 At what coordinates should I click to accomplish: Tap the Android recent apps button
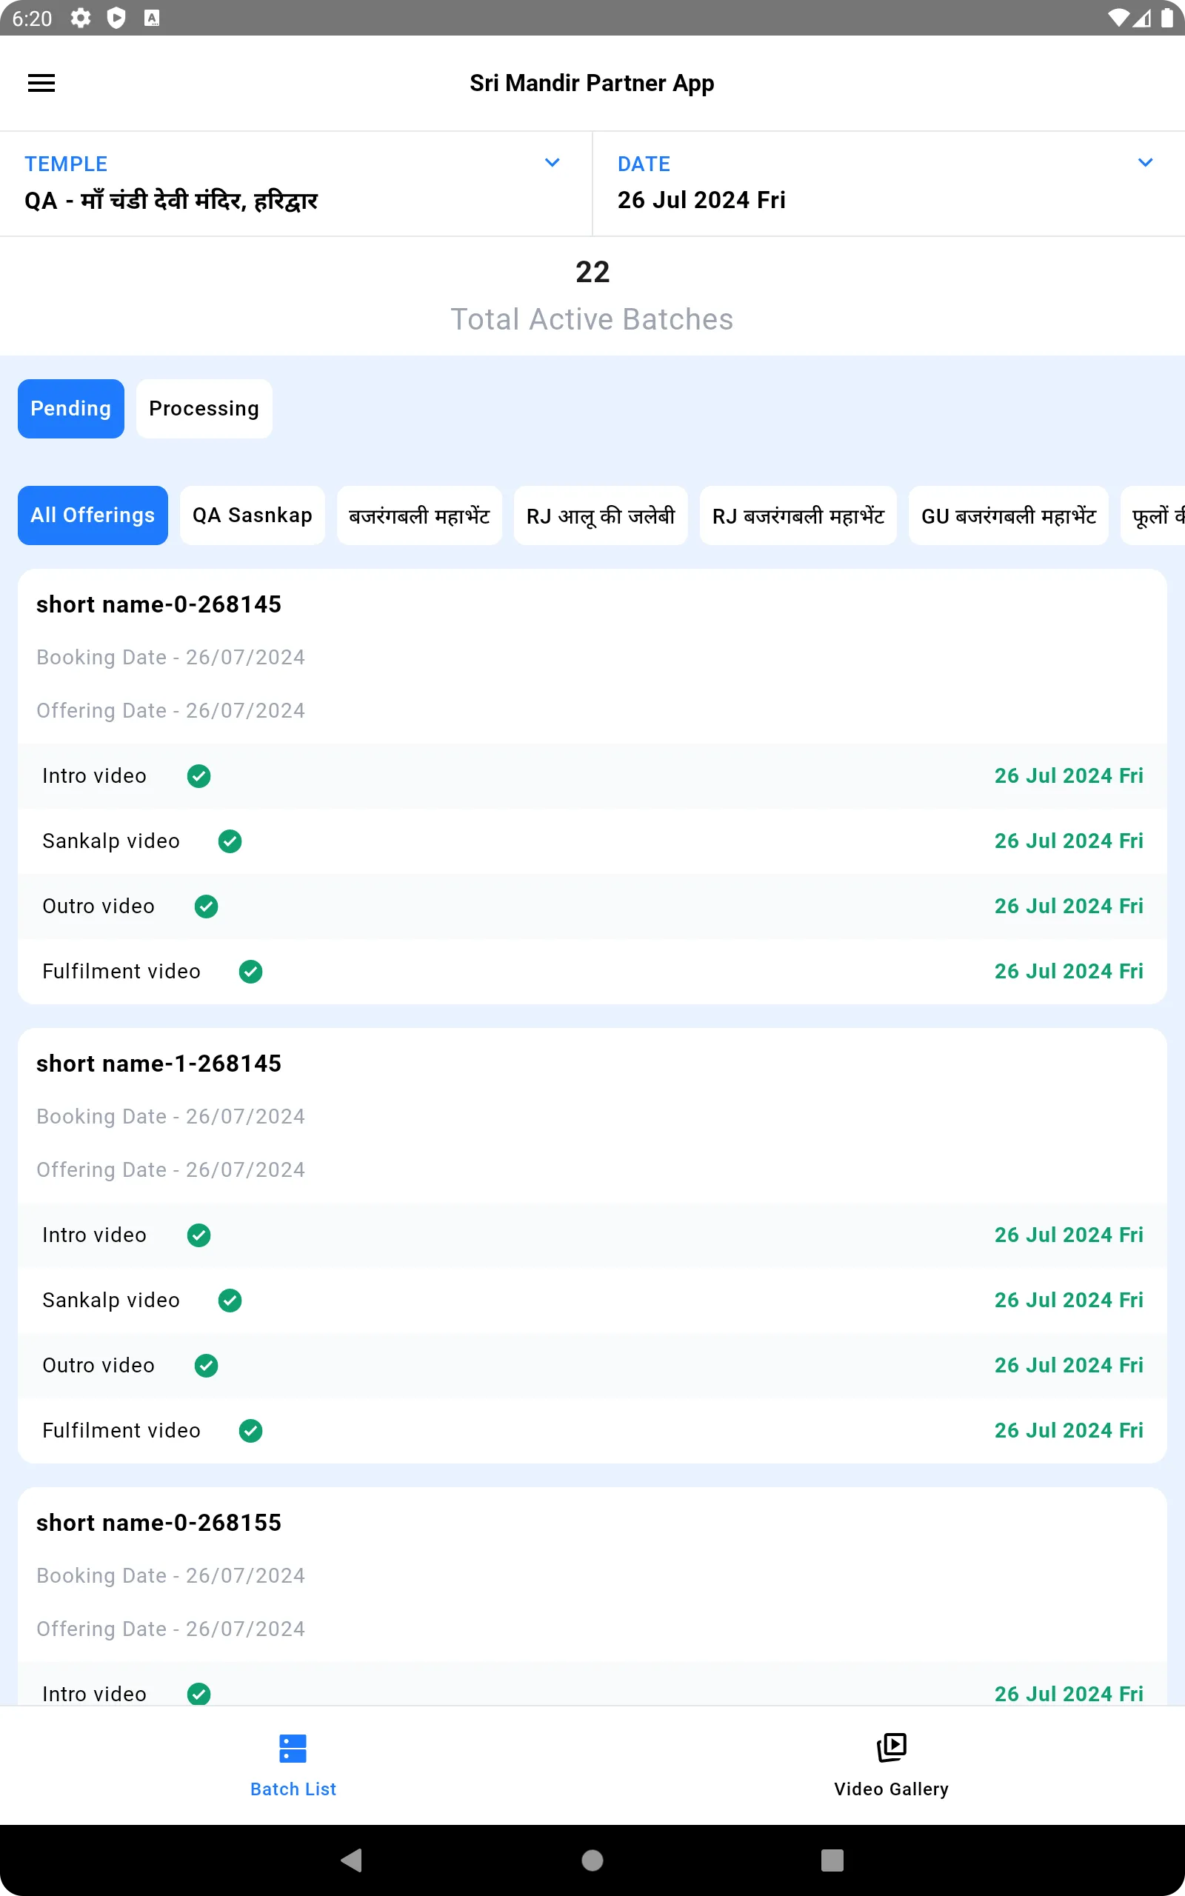pyautogui.click(x=832, y=1860)
